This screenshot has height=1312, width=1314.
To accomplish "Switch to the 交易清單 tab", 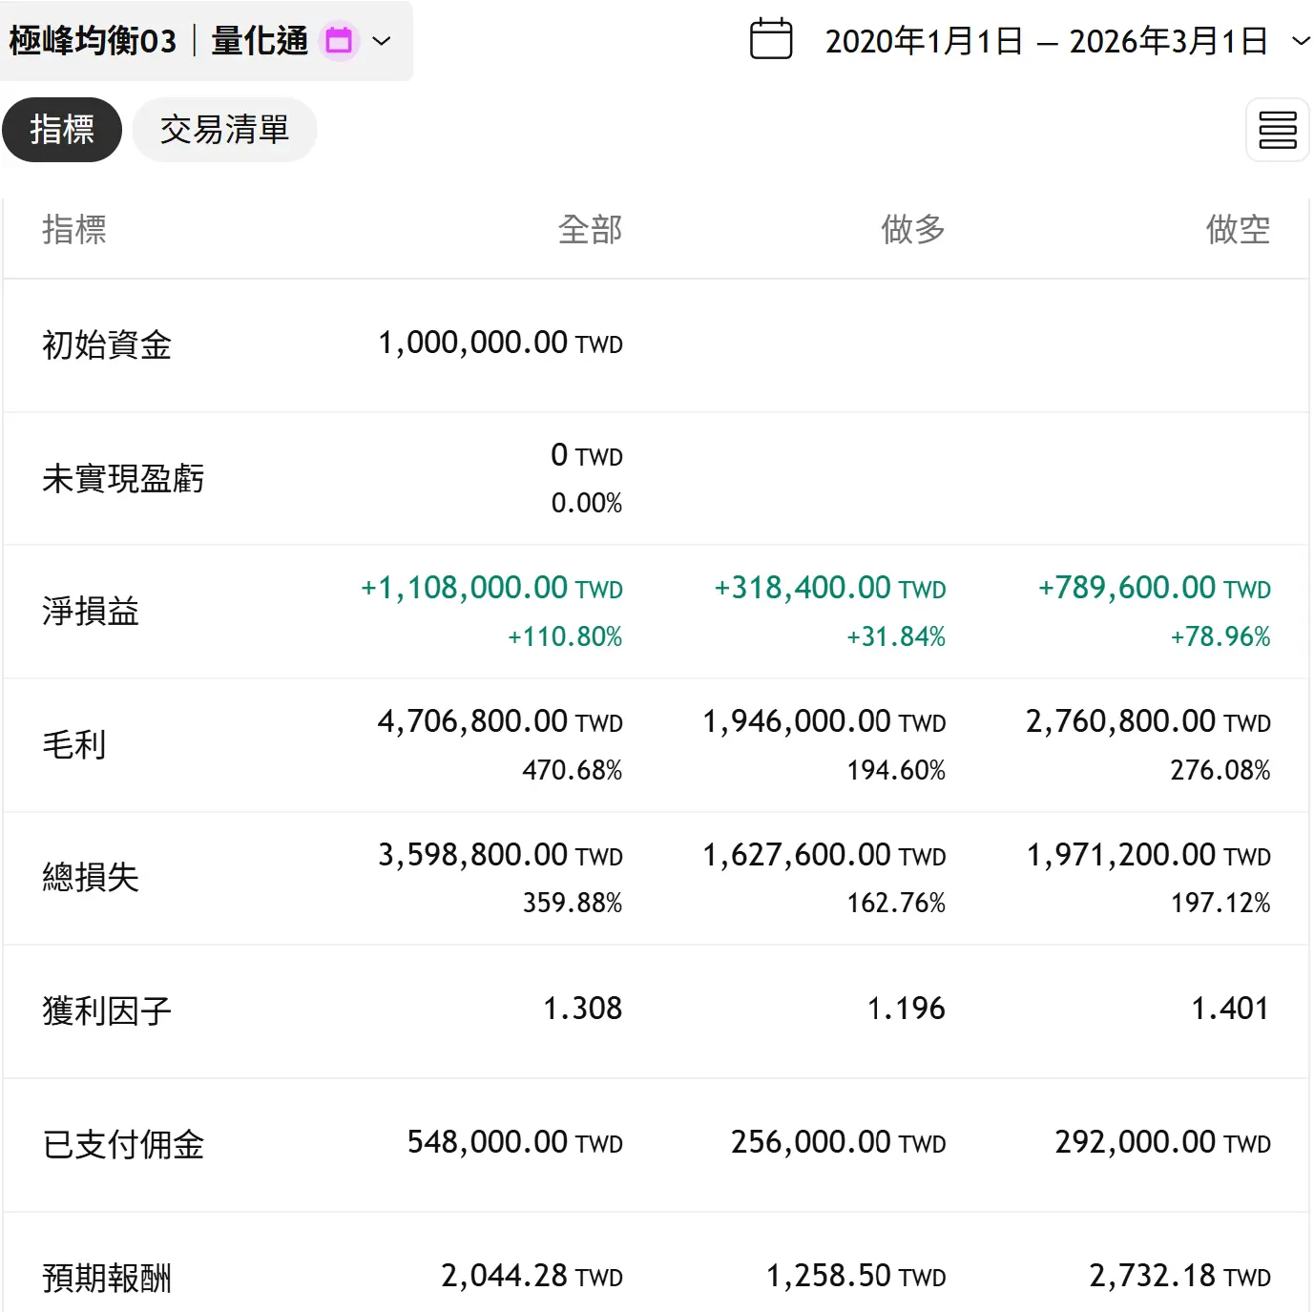I will 224,130.
